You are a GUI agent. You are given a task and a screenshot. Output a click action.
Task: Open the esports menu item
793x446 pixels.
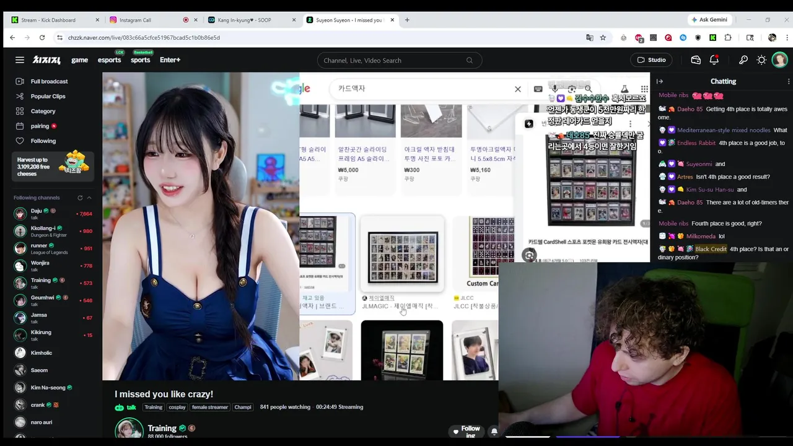(109, 60)
